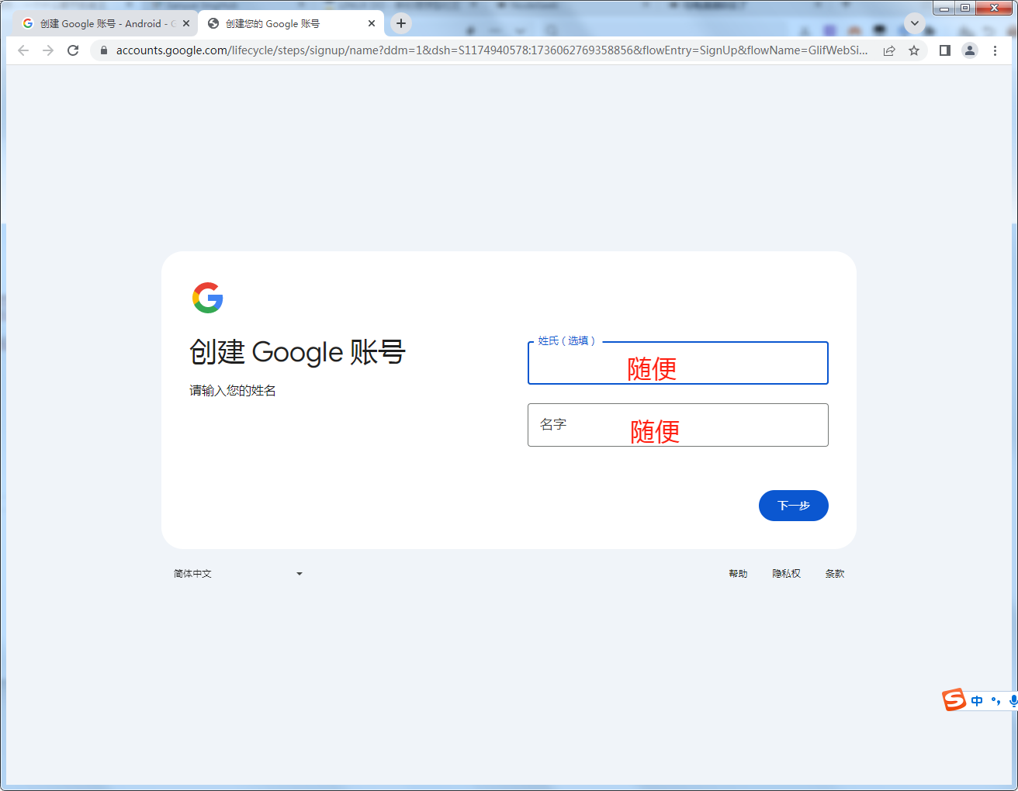Screen dimensions: 1018x791
Task: Close the 创建您的 Google 账号 tab
Action: pyautogui.click(x=372, y=23)
